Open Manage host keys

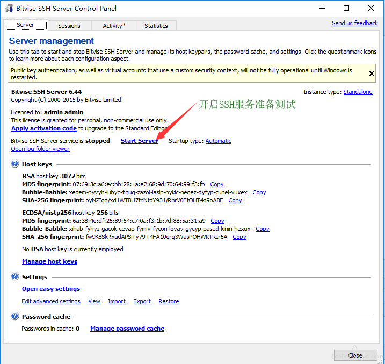tap(49, 261)
